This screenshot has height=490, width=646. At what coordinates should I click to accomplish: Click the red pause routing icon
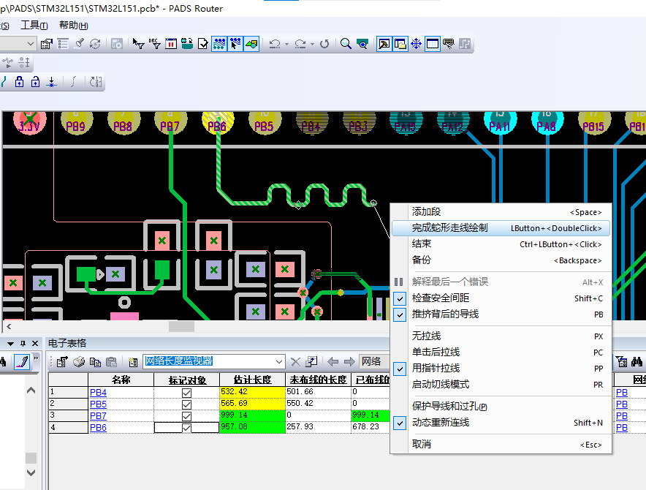click(170, 43)
